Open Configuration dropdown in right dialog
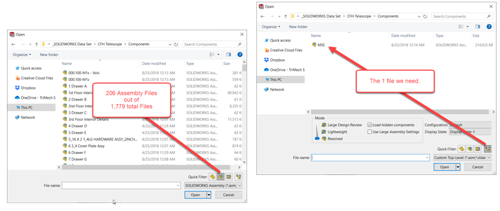500x211 pixels. point(470,125)
